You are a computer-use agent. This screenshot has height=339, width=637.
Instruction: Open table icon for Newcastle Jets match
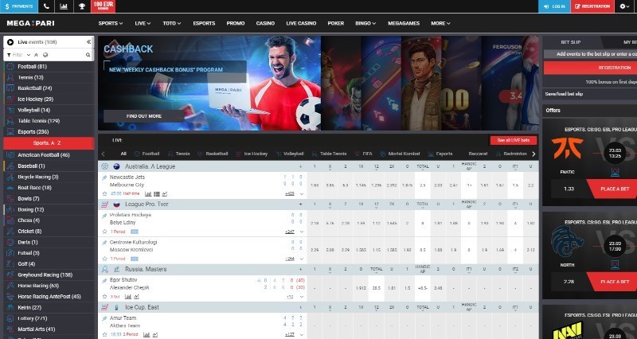tap(157, 194)
